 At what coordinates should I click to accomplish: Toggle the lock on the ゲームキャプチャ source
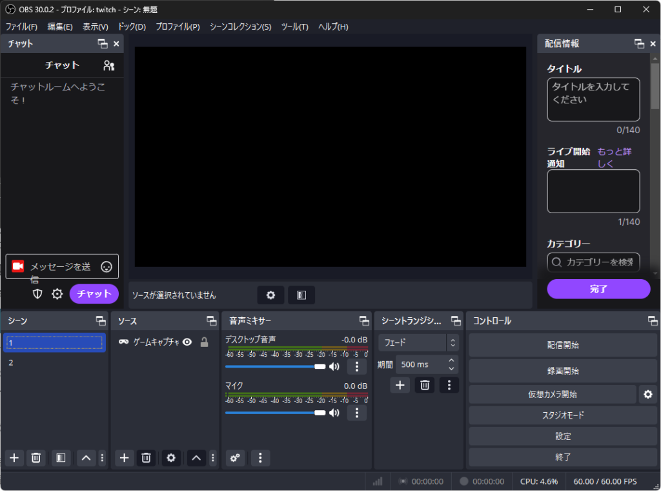(x=204, y=342)
